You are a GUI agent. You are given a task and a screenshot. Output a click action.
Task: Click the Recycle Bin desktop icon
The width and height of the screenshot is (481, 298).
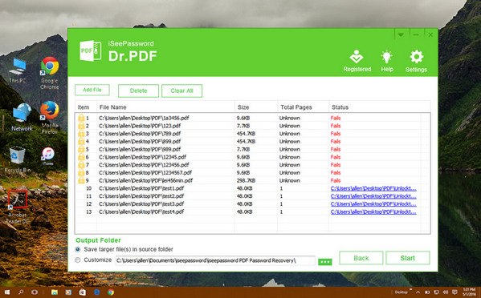[x=17, y=159]
